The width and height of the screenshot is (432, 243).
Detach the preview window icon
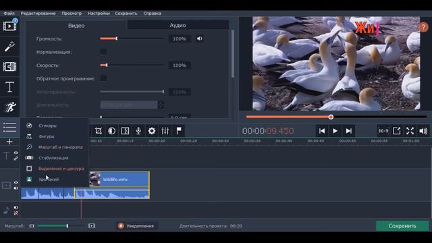pyautogui.click(x=396, y=131)
